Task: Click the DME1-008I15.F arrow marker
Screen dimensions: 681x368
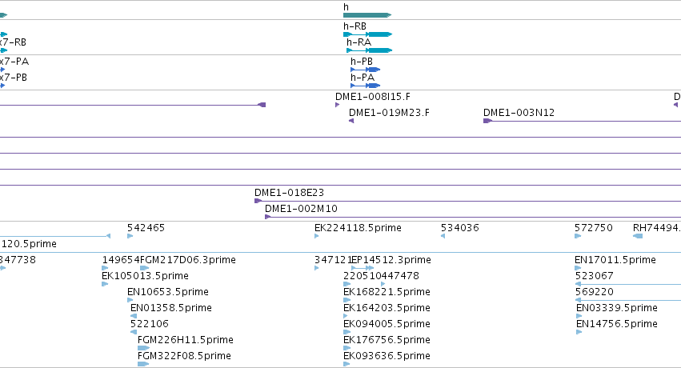Action: [x=338, y=105]
